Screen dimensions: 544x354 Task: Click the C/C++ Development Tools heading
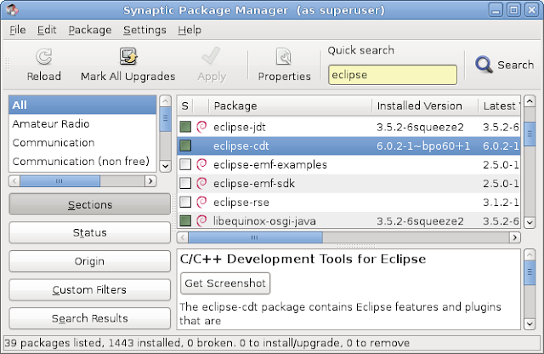pos(303,259)
